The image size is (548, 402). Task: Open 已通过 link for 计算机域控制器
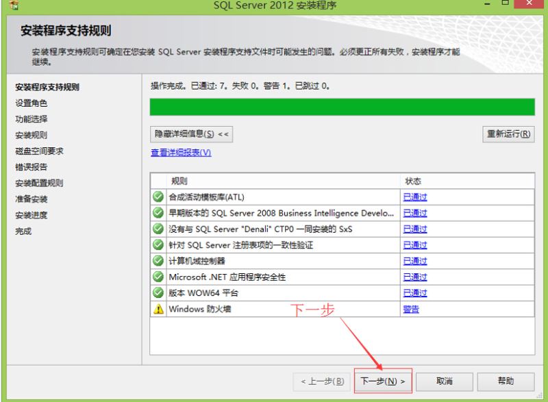click(x=415, y=261)
